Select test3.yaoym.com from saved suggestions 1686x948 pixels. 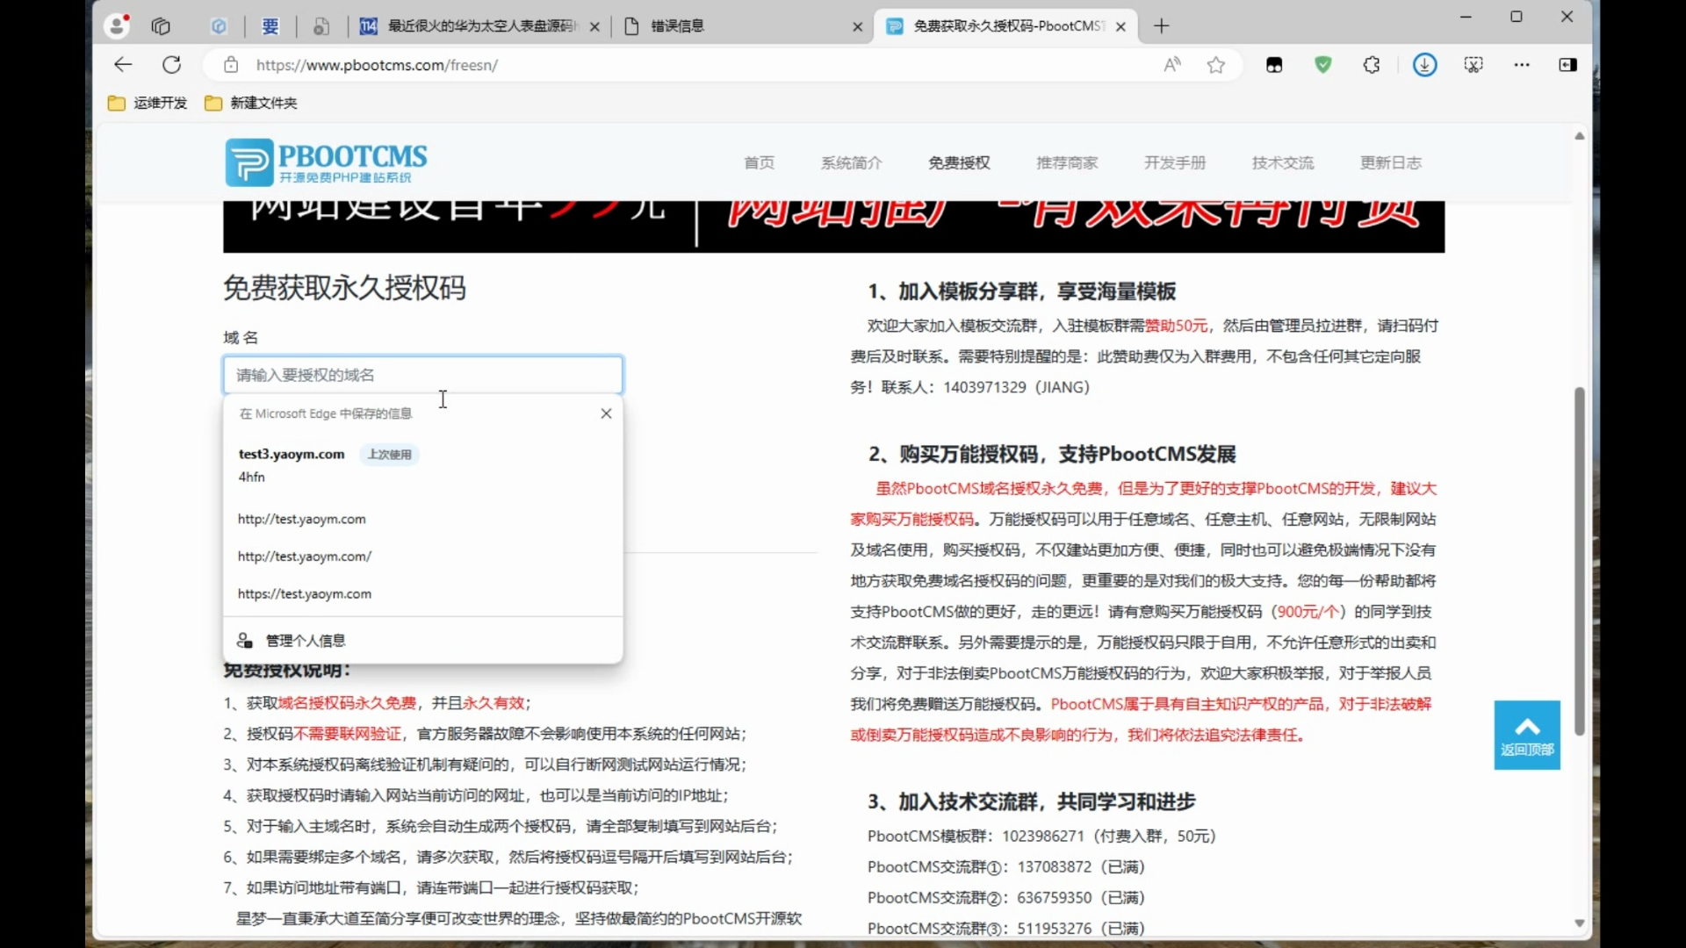[x=291, y=454]
